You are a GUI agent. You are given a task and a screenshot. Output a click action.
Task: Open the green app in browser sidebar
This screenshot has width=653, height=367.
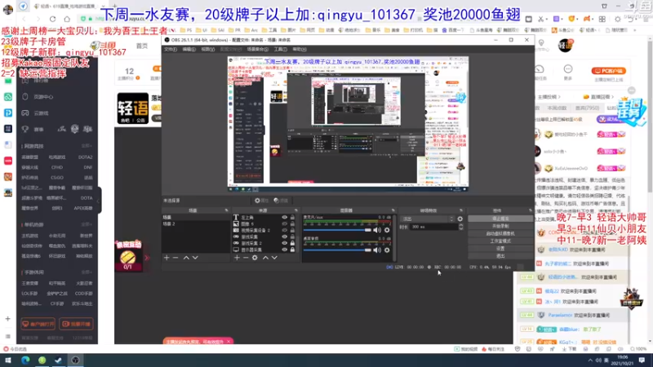(x=8, y=97)
